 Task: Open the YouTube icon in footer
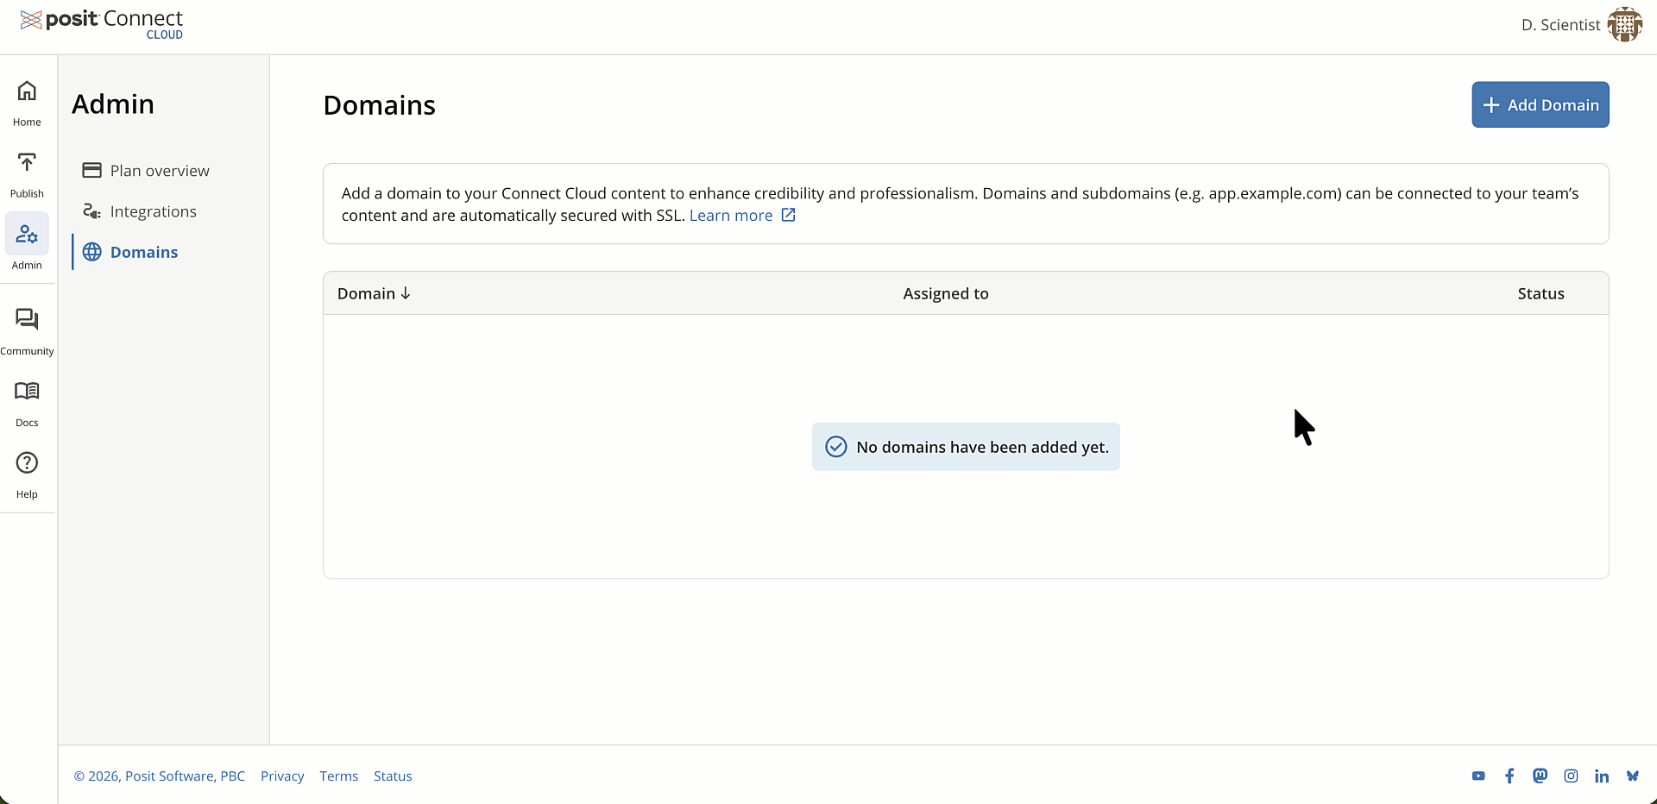pos(1478,776)
